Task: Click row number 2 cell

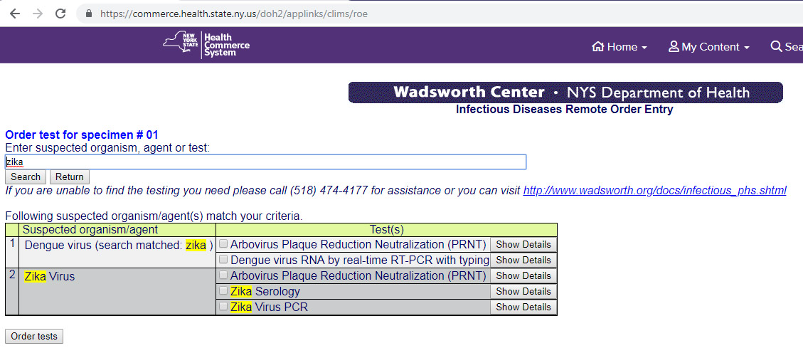Action: pos(12,291)
